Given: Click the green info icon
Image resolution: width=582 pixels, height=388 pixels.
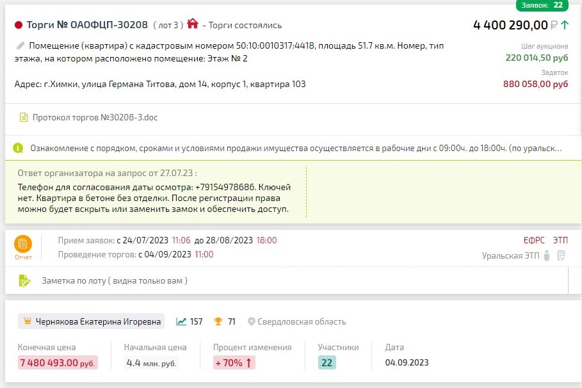Looking at the screenshot, I should click(18, 148).
